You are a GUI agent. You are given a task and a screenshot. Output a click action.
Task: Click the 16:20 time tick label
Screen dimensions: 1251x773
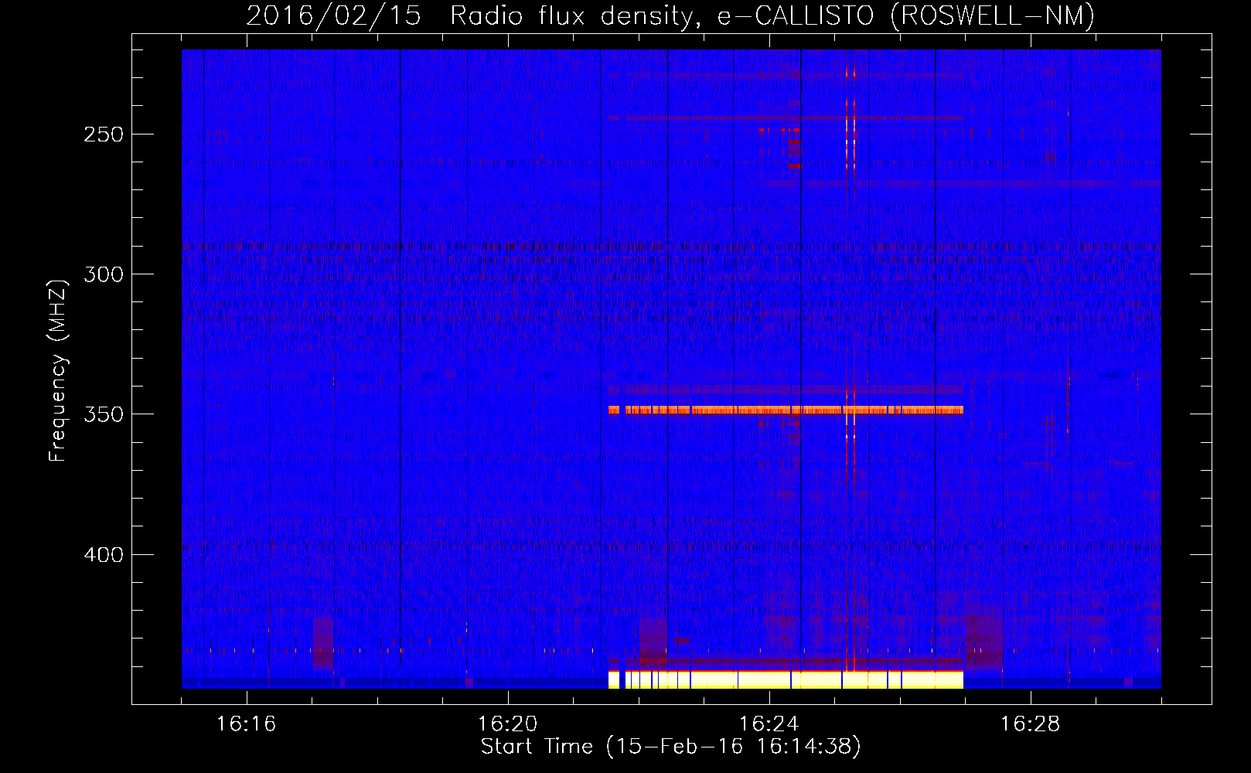tap(507, 724)
